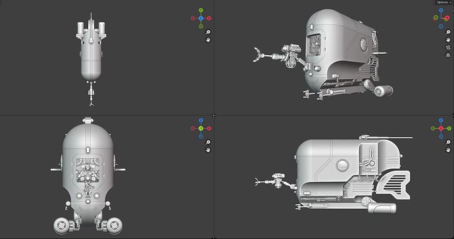
Task: Click the center intersection of the quad-view dividers
Action: pos(214,115)
